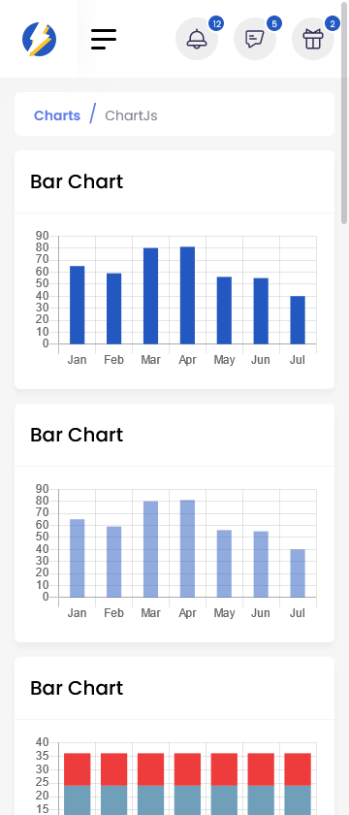Click the Apr bar in the dark blue chart
This screenshot has width=349, height=815.
coord(187,295)
